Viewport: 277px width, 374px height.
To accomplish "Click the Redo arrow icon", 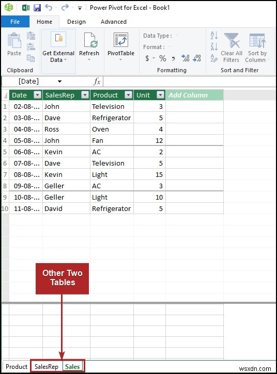I will pos(65,8).
